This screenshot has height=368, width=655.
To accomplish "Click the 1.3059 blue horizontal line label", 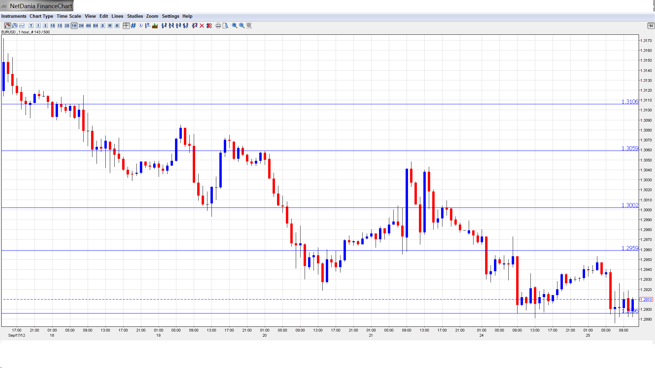I will 629,148.
